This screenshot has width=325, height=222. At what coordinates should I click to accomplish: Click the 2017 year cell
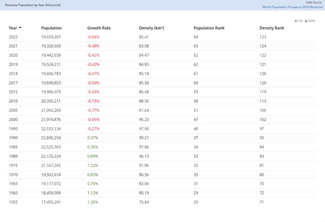(x=13, y=83)
